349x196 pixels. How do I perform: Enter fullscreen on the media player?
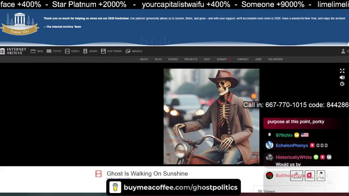[342, 71]
